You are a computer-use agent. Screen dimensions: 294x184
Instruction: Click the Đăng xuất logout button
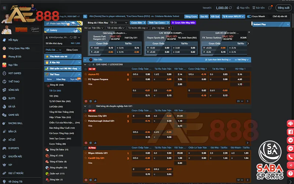[x=283, y=8]
